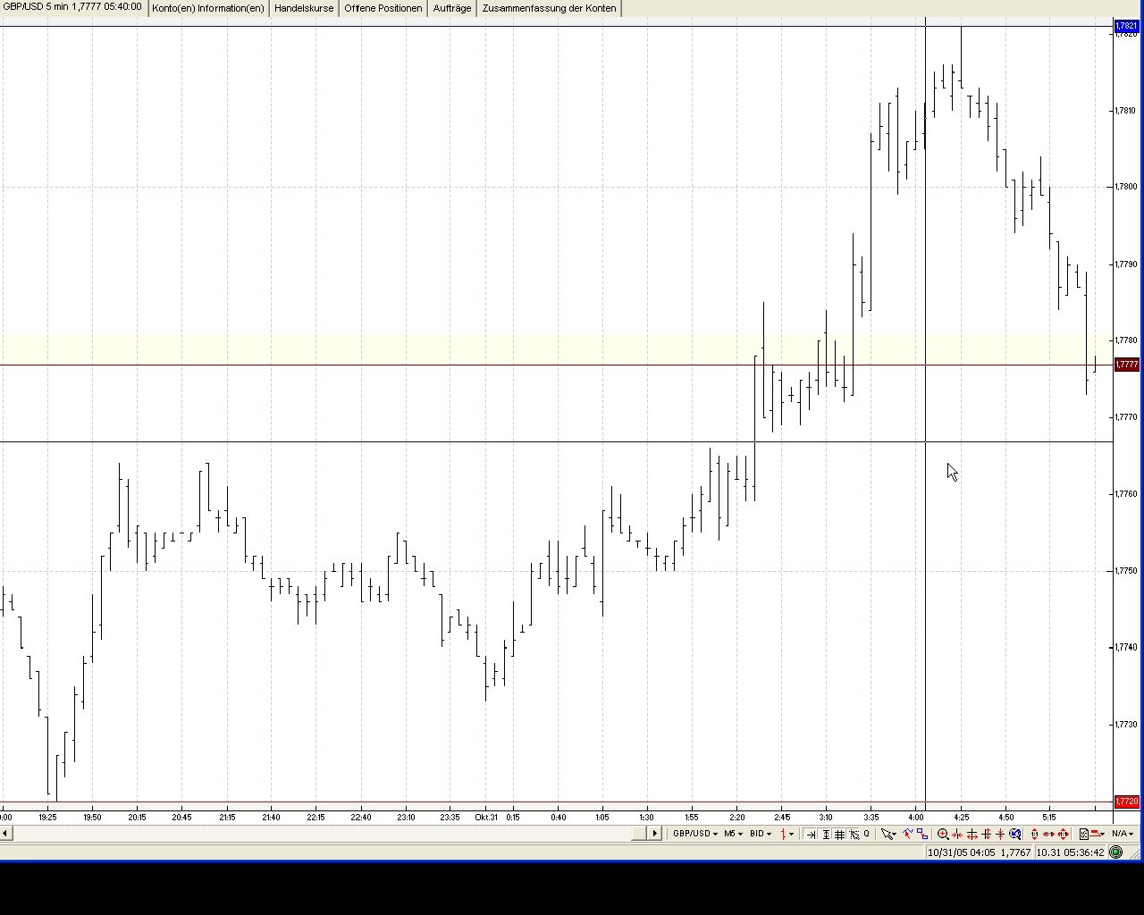1144x915 pixels.
Task: Click the 2:45 time axis label
Action: (x=782, y=817)
